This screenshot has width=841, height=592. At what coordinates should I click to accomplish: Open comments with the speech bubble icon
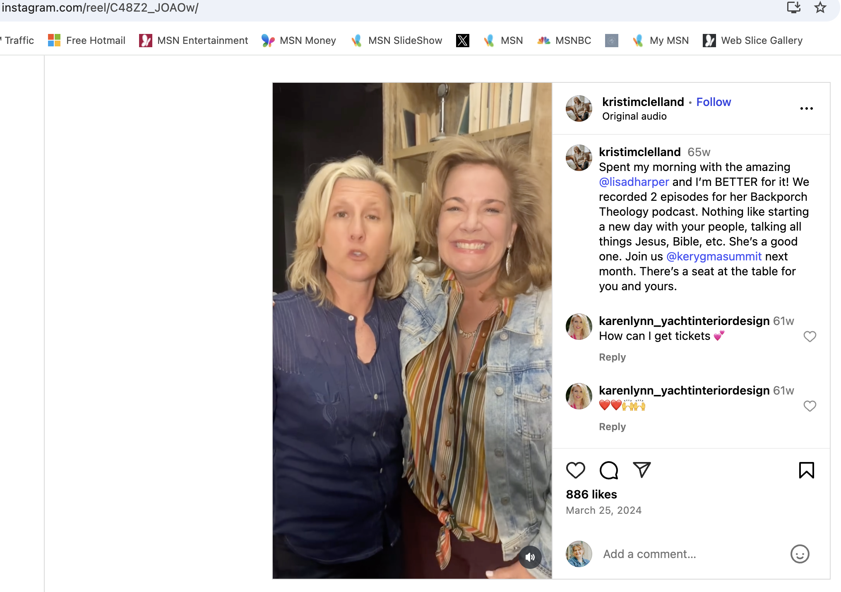[x=608, y=470]
